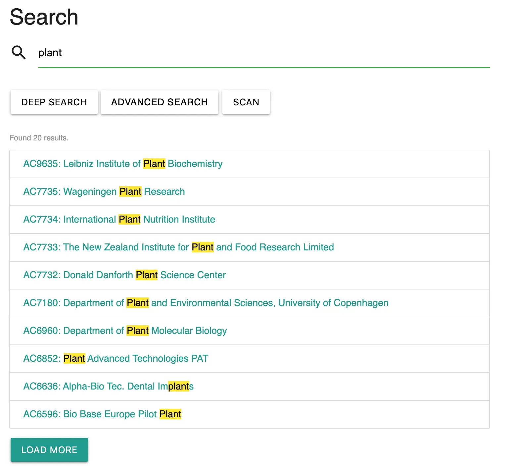Select International Plant Nutrition Institute entry
The image size is (505, 471).
(119, 219)
